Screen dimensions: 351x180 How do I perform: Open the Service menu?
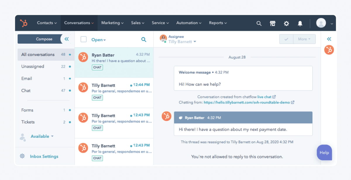coord(160,23)
